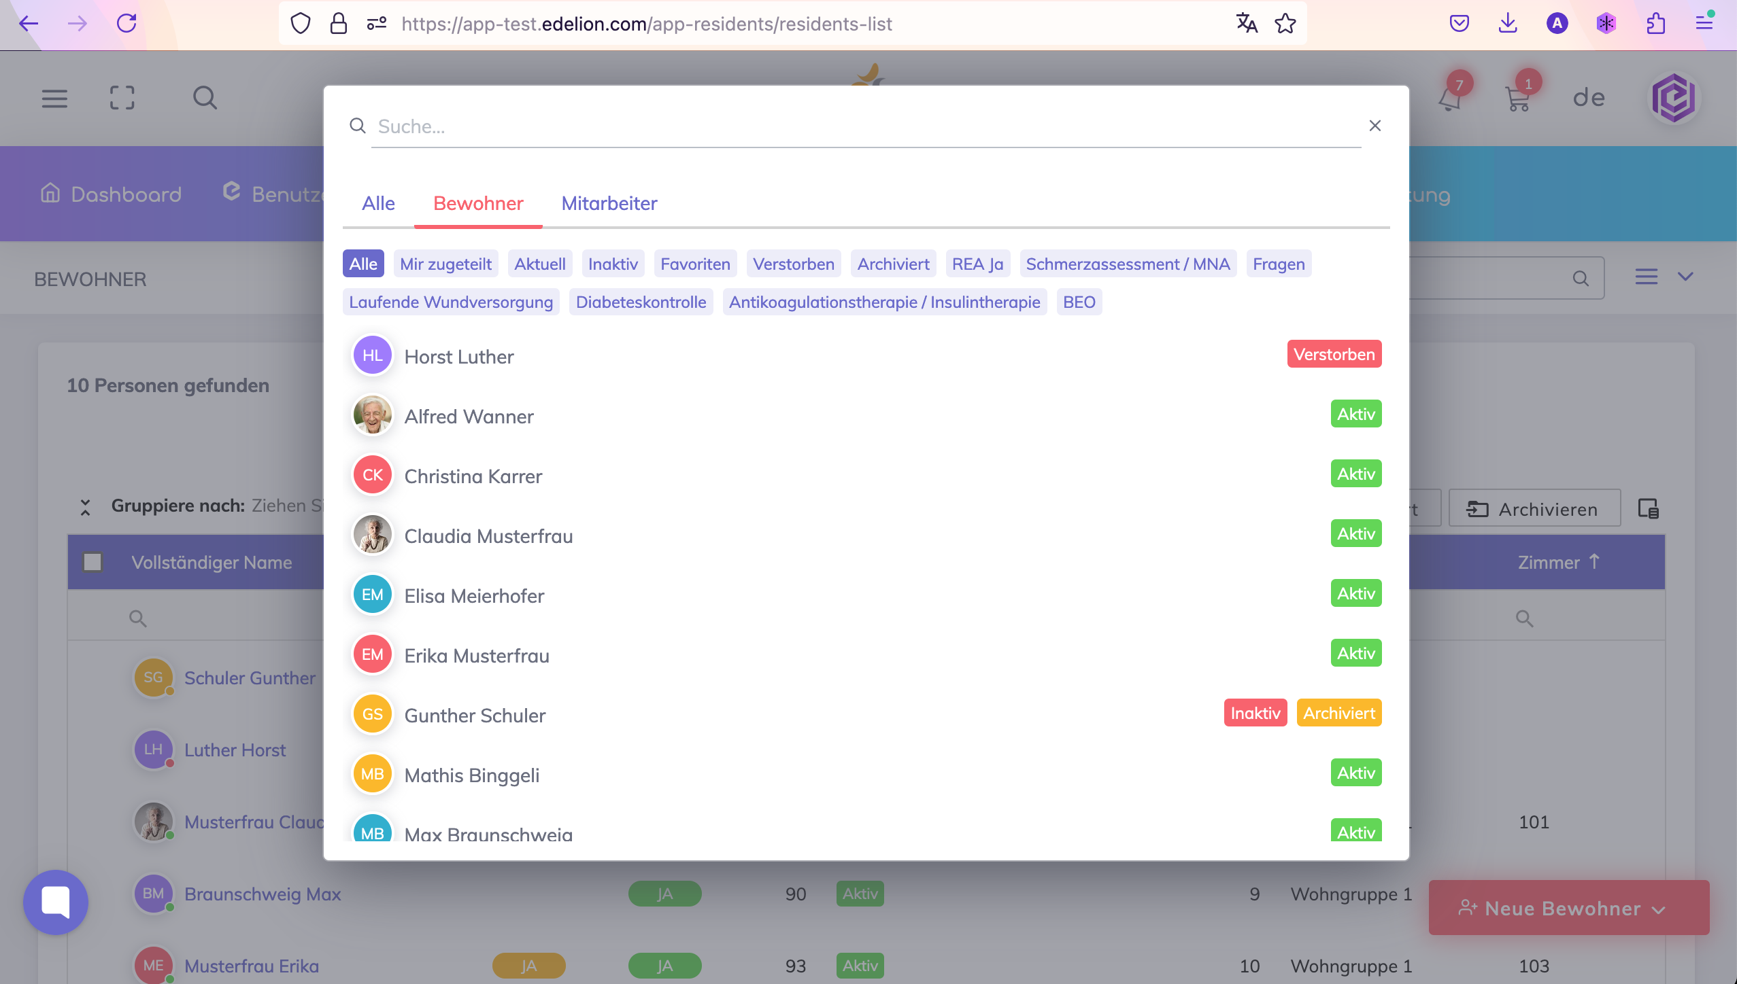Toggle the Favoriten filter chip
This screenshot has height=984, width=1737.
(694, 264)
